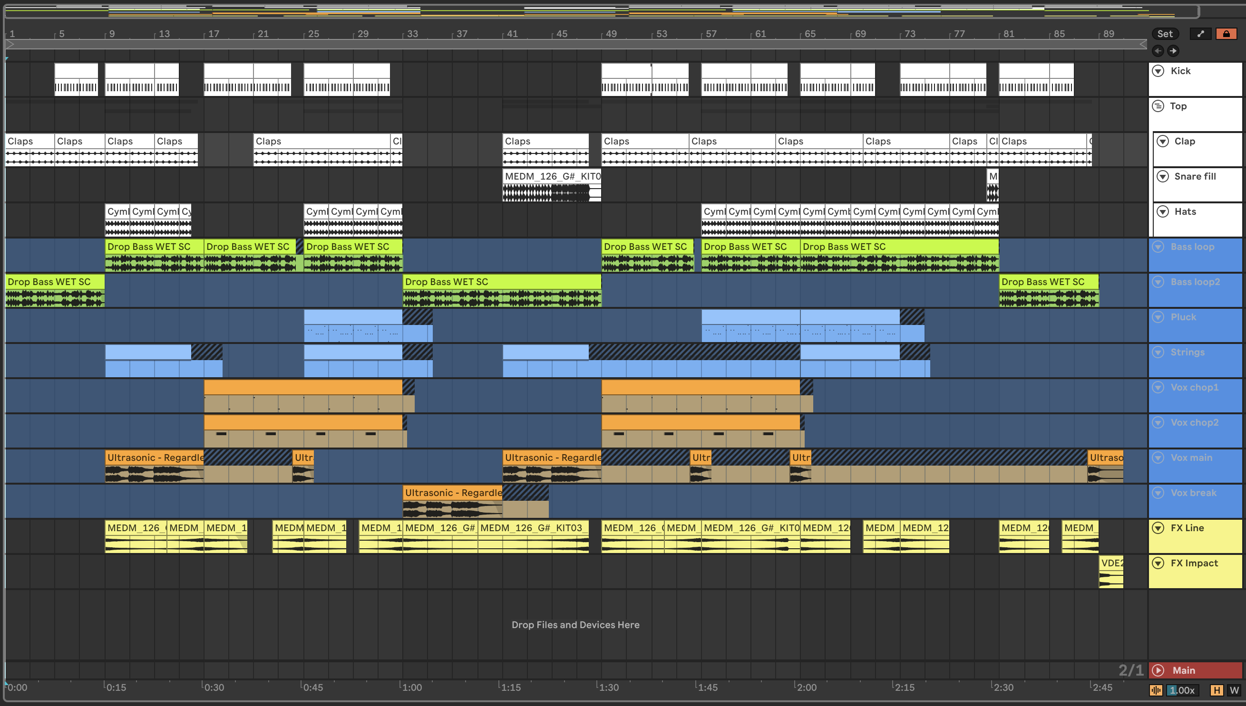Select first Cymbal clip on Hats track
This screenshot has width=1246, height=706.
click(117, 220)
